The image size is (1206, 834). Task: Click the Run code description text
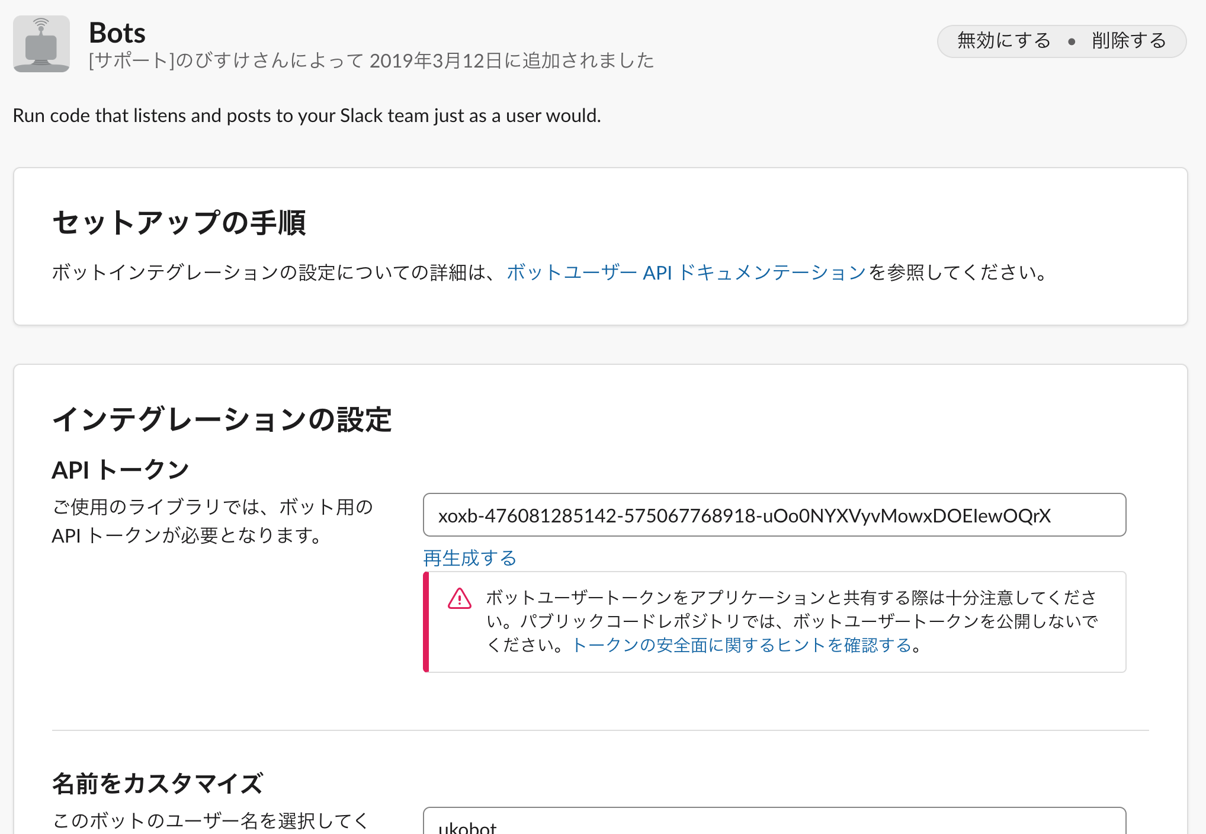click(x=307, y=116)
